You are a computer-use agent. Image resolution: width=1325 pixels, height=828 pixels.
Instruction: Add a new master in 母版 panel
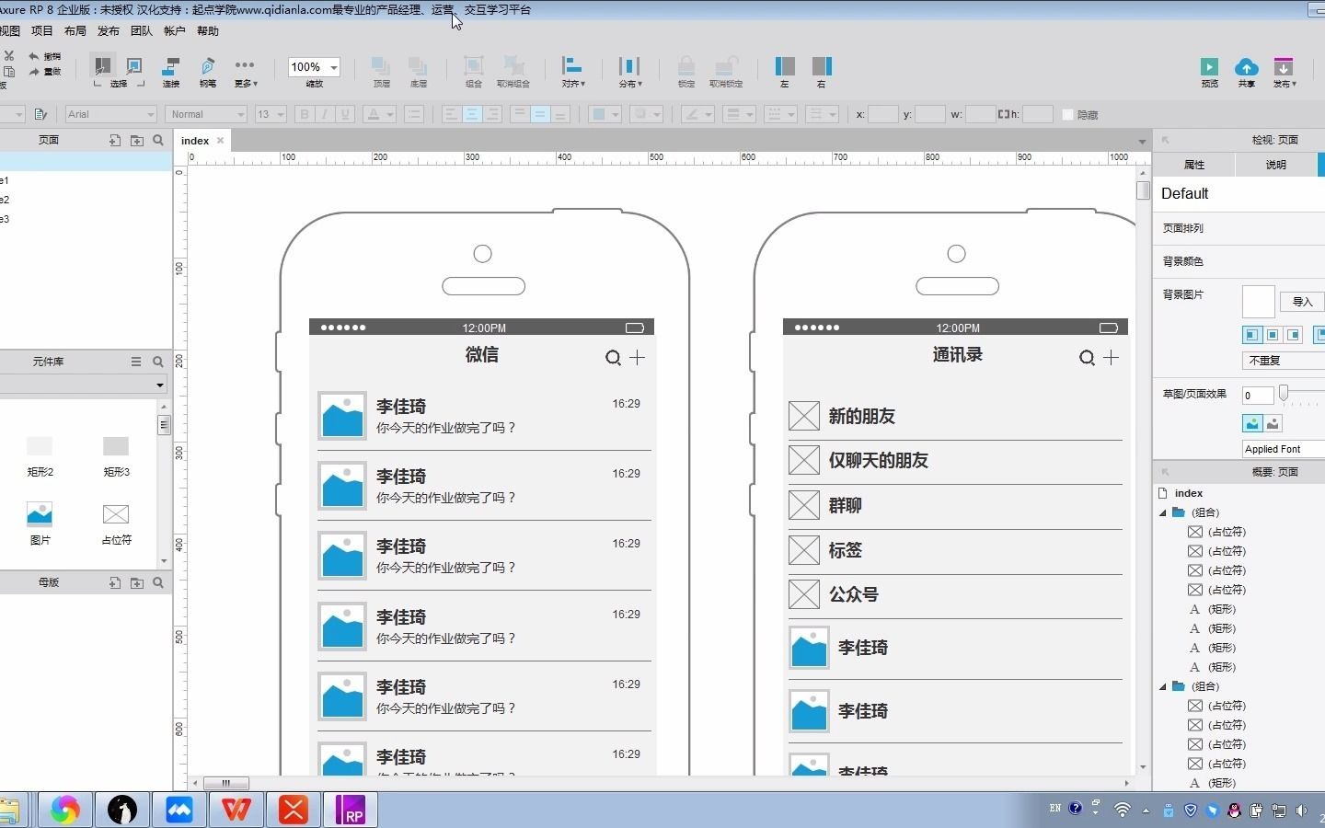point(115,582)
